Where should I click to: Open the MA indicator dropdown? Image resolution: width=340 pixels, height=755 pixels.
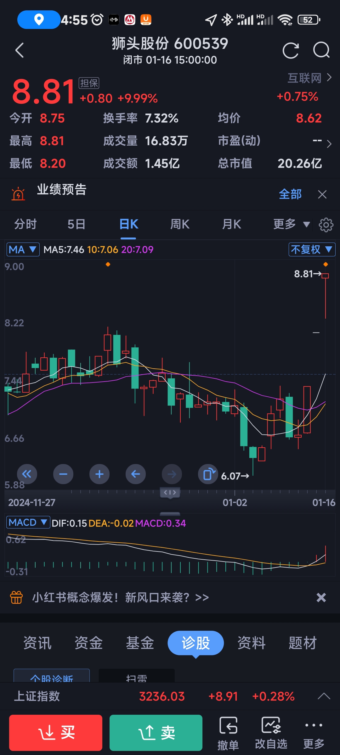(23, 249)
